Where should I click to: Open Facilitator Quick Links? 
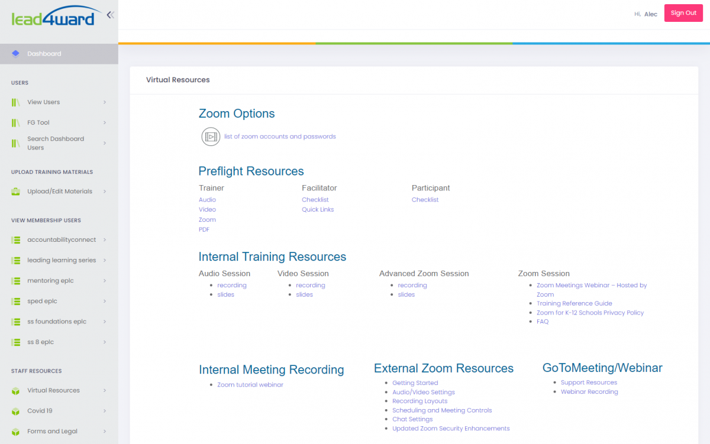click(318, 210)
